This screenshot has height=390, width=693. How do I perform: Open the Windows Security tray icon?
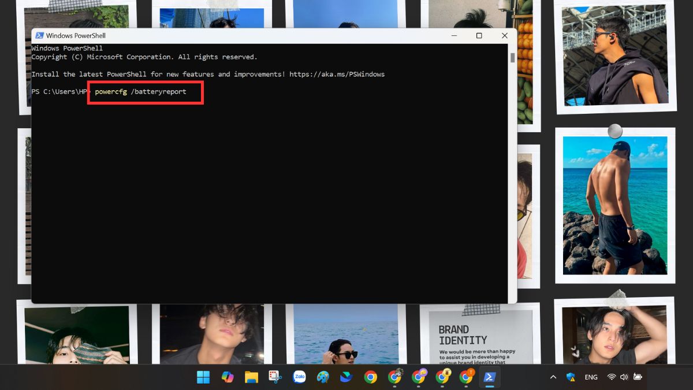tap(571, 377)
